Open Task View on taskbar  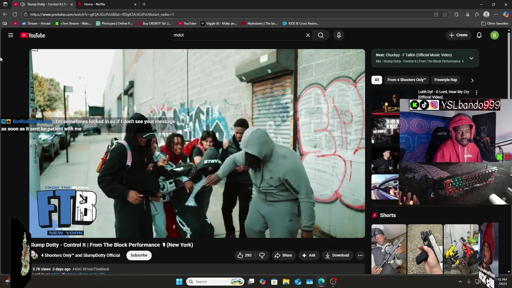(251, 282)
